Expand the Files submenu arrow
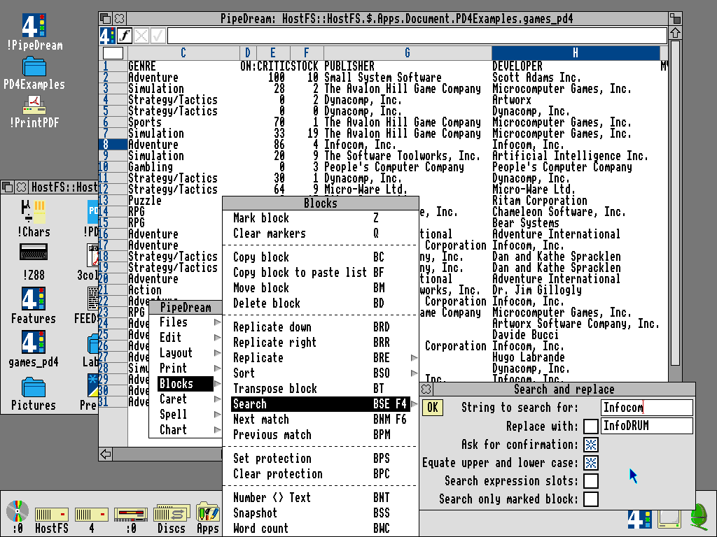The height and width of the screenshot is (537, 717). point(217,322)
